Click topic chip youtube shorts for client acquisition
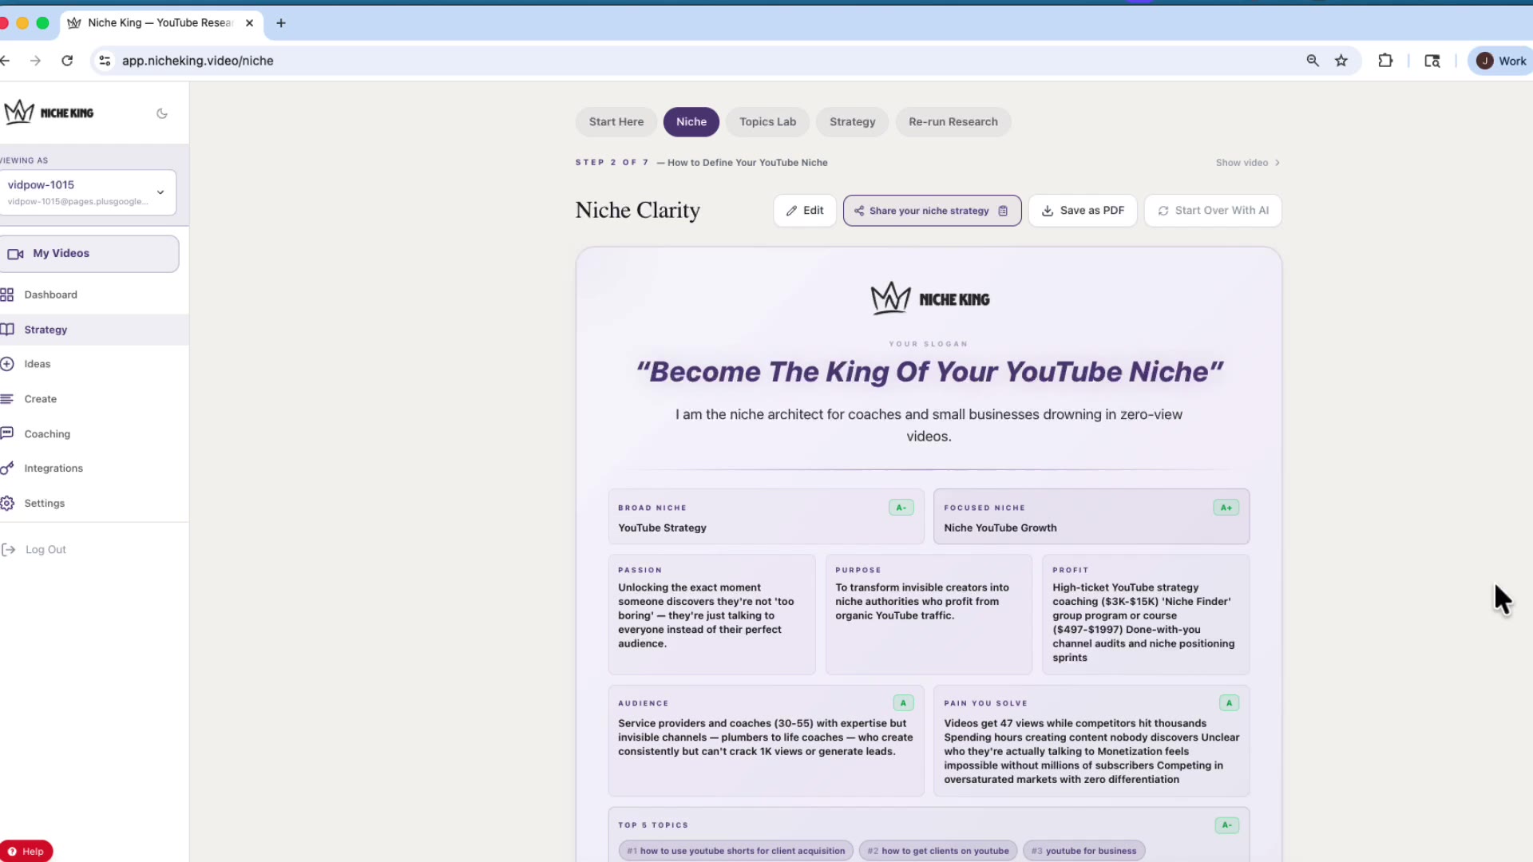The width and height of the screenshot is (1533, 862). pos(735,851)
